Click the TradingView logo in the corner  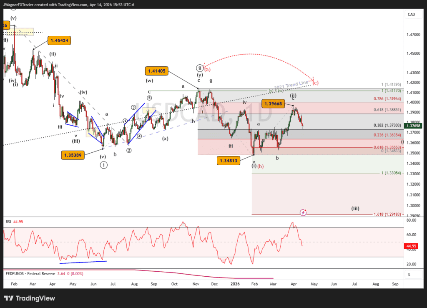coord(26,298)
